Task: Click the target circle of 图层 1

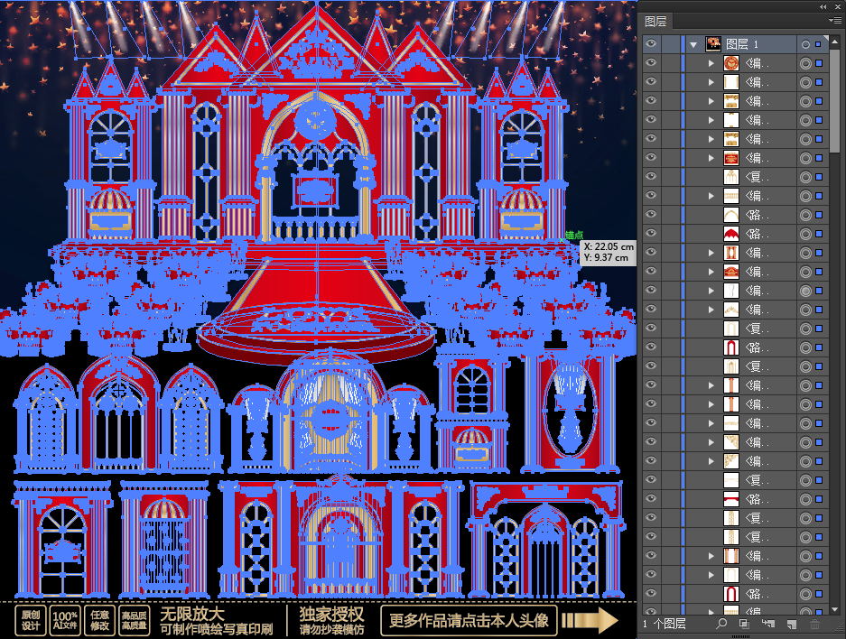Action: pyautogui.click(x=805, y=44)
